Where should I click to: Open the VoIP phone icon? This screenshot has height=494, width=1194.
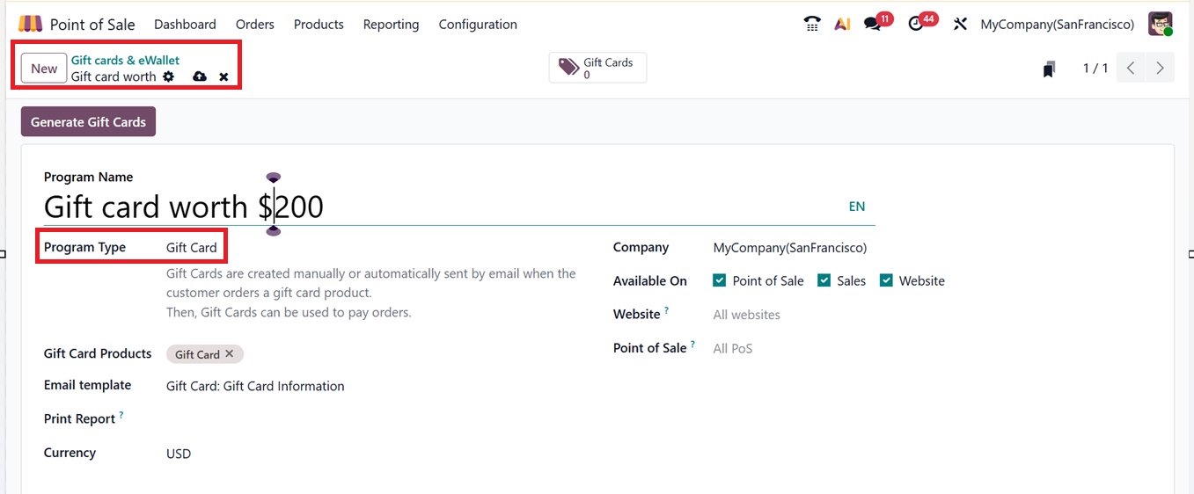tap(812, 25)
